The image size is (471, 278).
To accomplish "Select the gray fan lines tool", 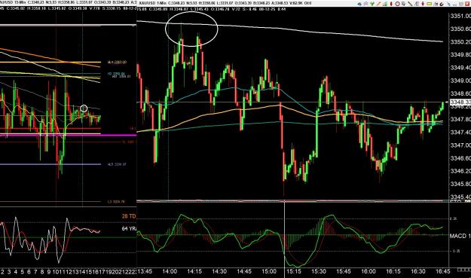I will pos(417,4).
